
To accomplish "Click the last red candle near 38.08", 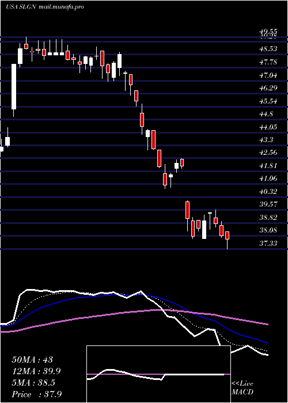I will click(228, 235).
